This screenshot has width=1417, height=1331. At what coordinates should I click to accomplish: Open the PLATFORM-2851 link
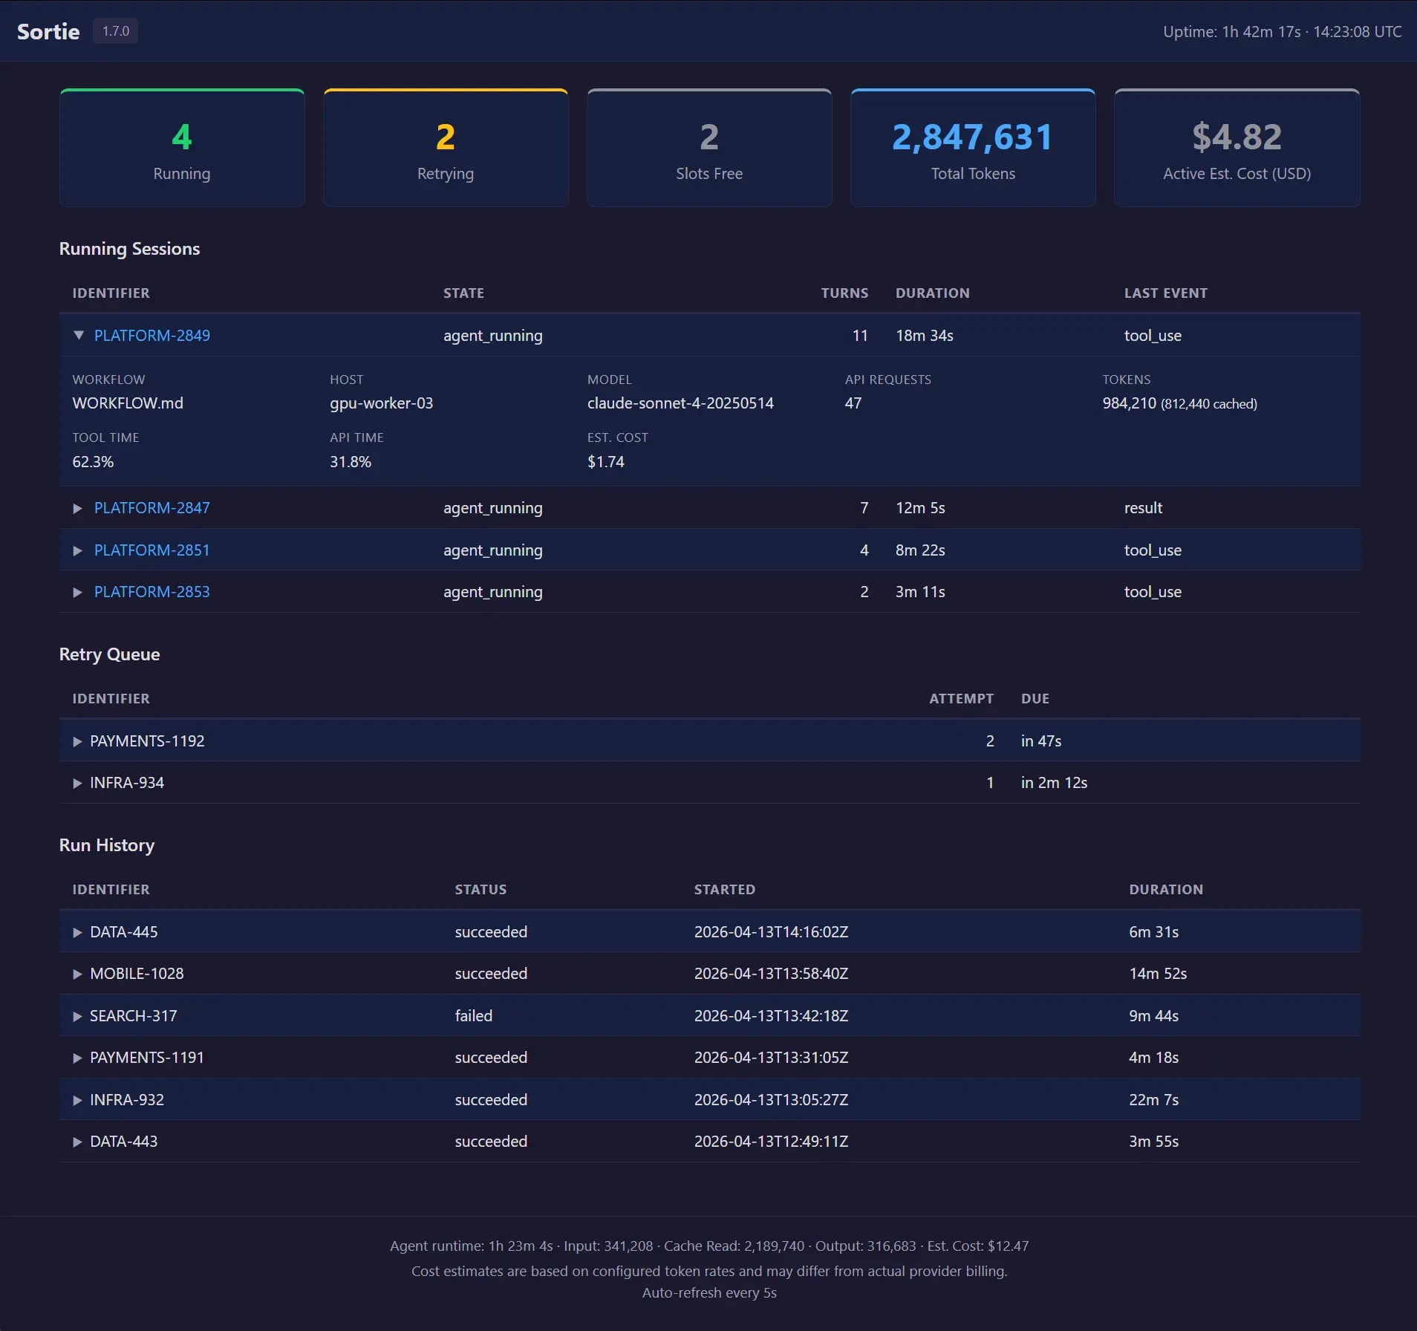coord(152,550)
